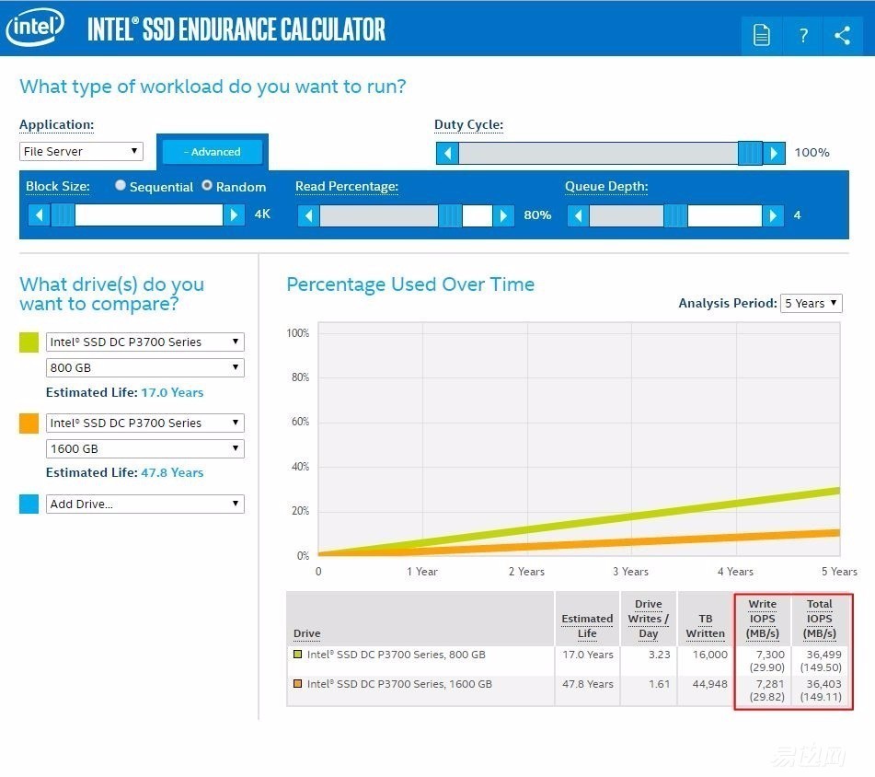Open the File Server application dropdown
875x777 pixels.
click(81, 151)
